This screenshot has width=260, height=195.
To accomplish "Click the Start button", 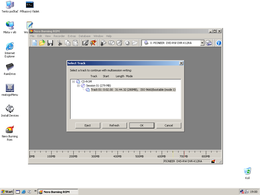I will click(x=7, y=192).
